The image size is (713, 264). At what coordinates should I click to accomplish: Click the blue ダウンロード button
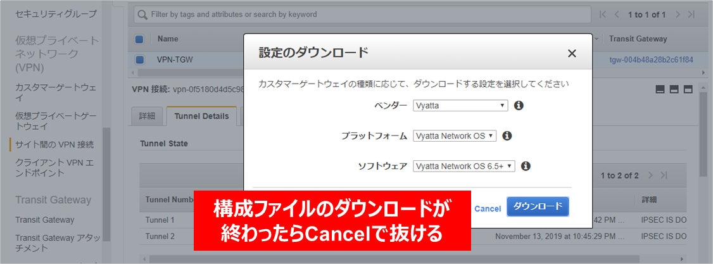point(538,207)
